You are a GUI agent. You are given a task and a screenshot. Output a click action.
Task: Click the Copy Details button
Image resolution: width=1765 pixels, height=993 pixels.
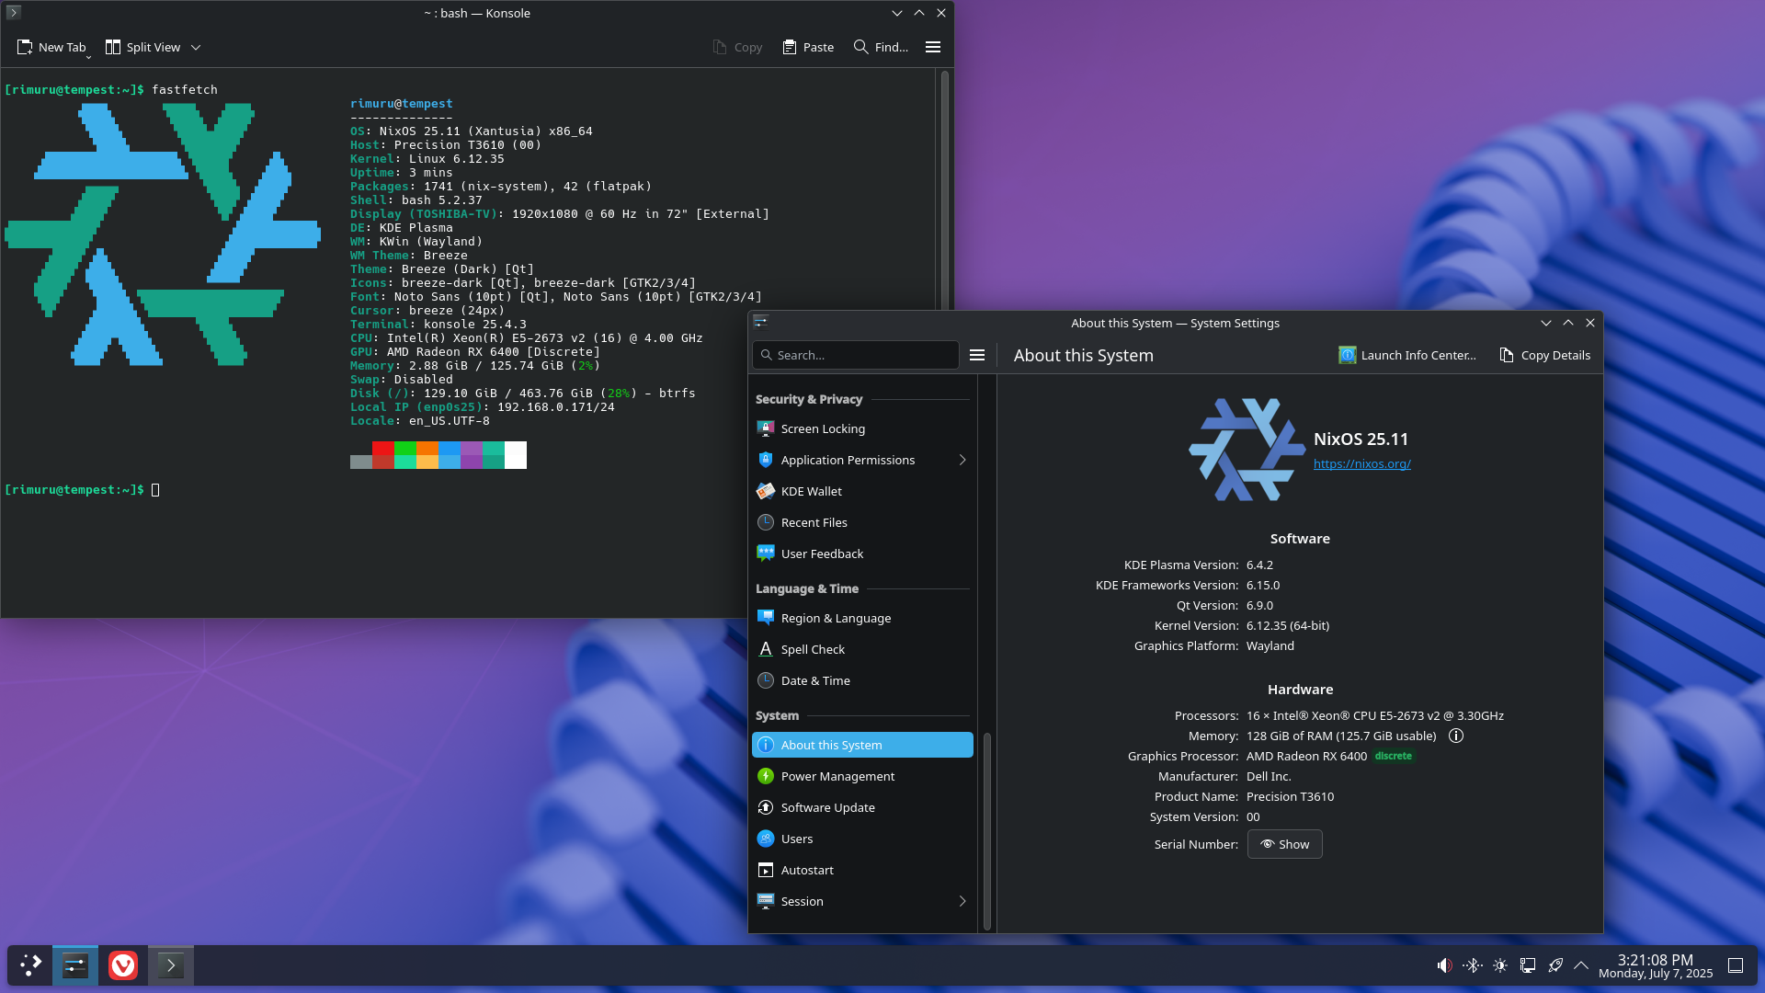coord(1545,355)
